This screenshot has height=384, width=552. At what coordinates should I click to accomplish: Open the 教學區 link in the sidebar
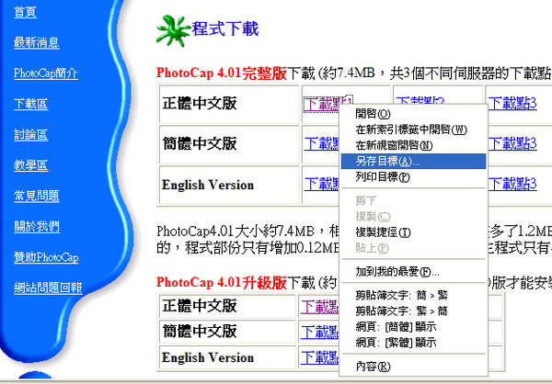click(30, 165)
